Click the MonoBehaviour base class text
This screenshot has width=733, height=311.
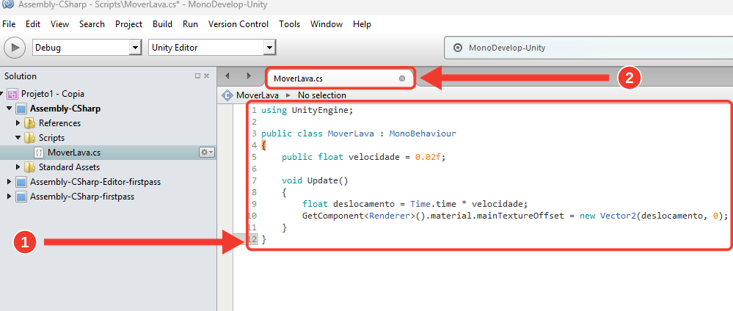[423, 133]
